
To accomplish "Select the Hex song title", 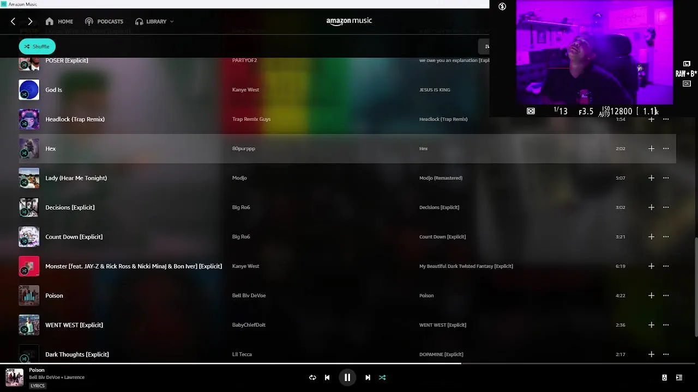I will tap(50, 149).
